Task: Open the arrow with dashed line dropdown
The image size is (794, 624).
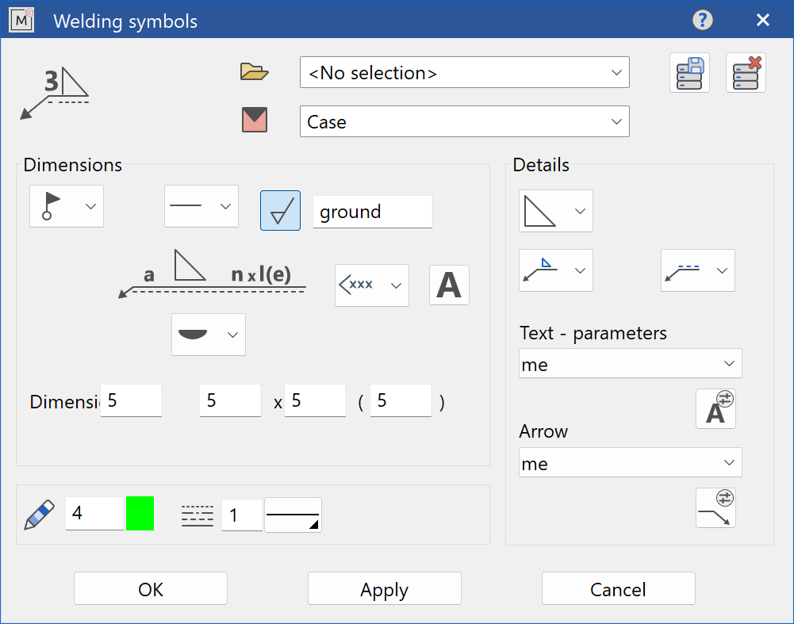Action: (x=698, y=270)
